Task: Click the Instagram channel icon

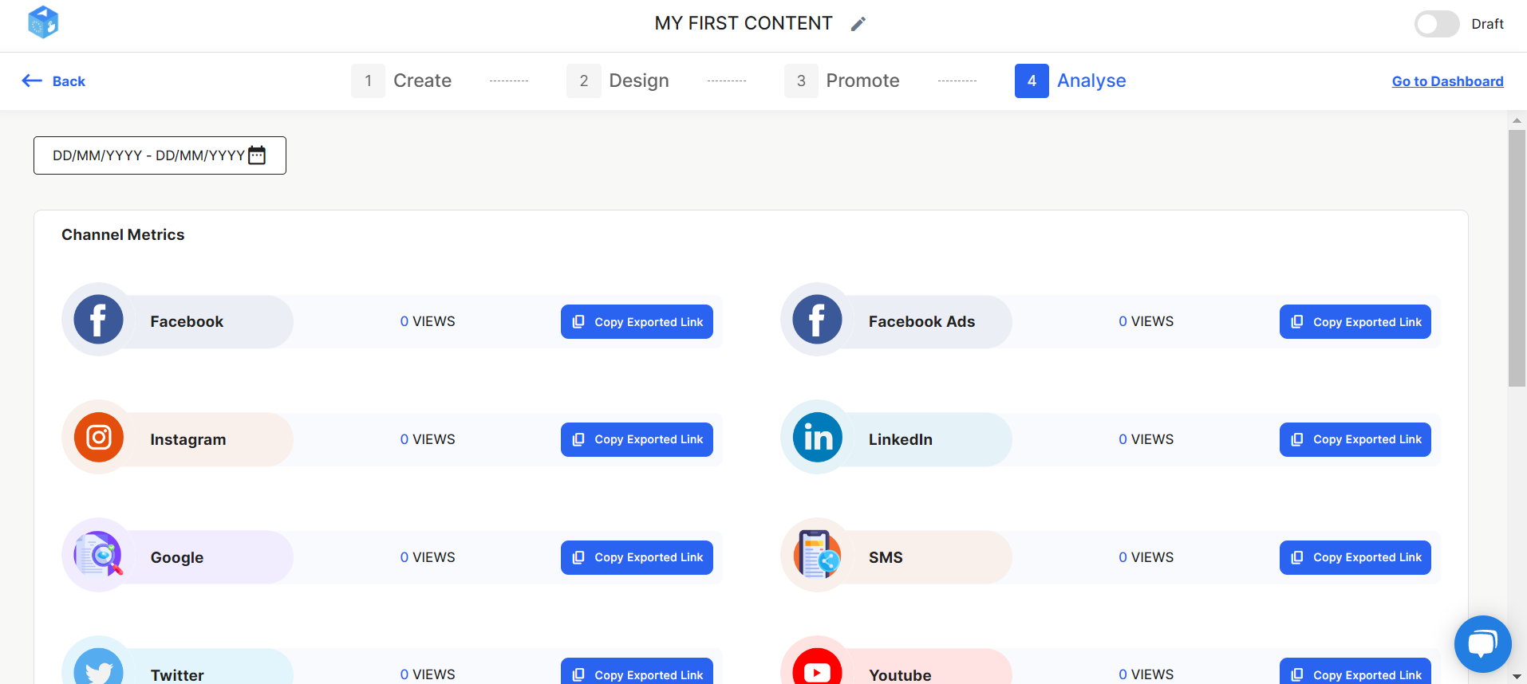Action: point(99,437)
